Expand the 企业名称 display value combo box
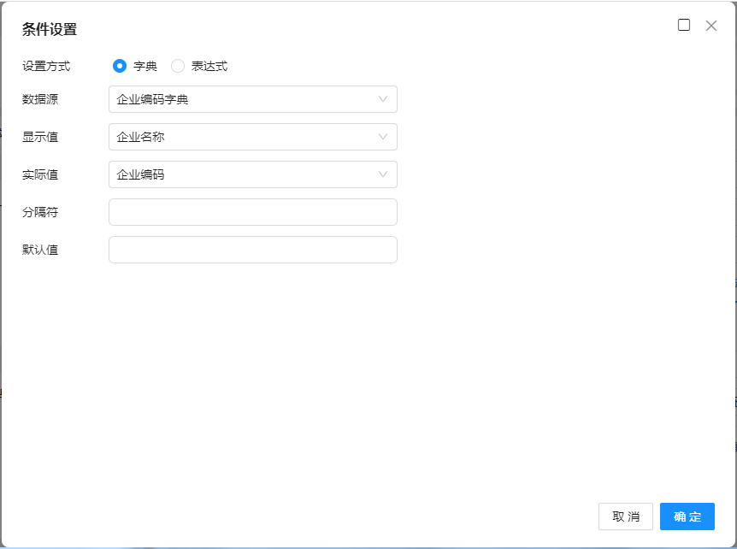This screenshot has width=737, height=549. tap(244, 137)
